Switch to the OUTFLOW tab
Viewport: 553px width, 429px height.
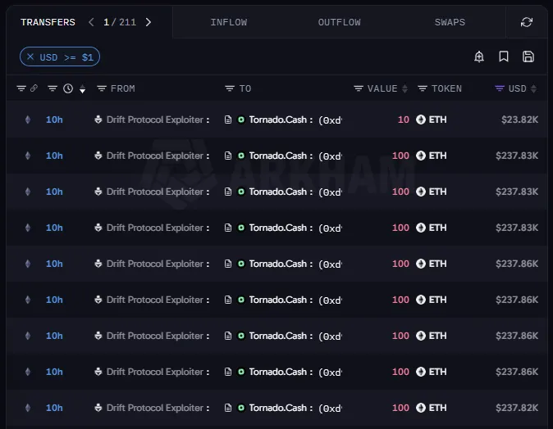tap(340, 22)
